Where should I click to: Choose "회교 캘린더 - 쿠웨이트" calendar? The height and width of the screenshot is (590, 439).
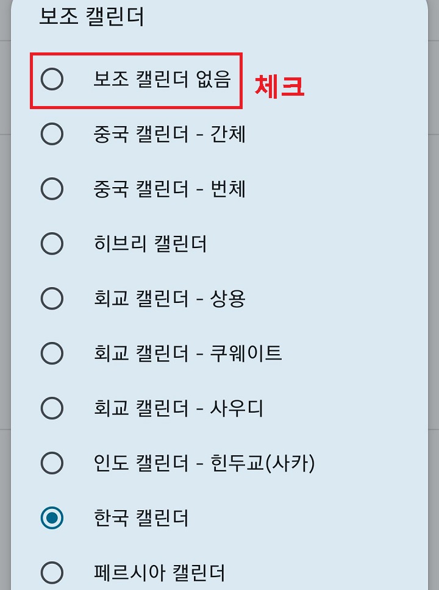pos(51,354)
